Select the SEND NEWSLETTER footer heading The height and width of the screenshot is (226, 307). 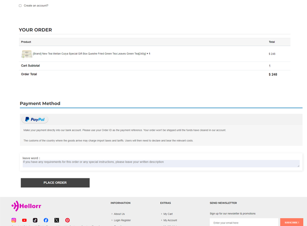pyautogui.click(x=223, y=203)
